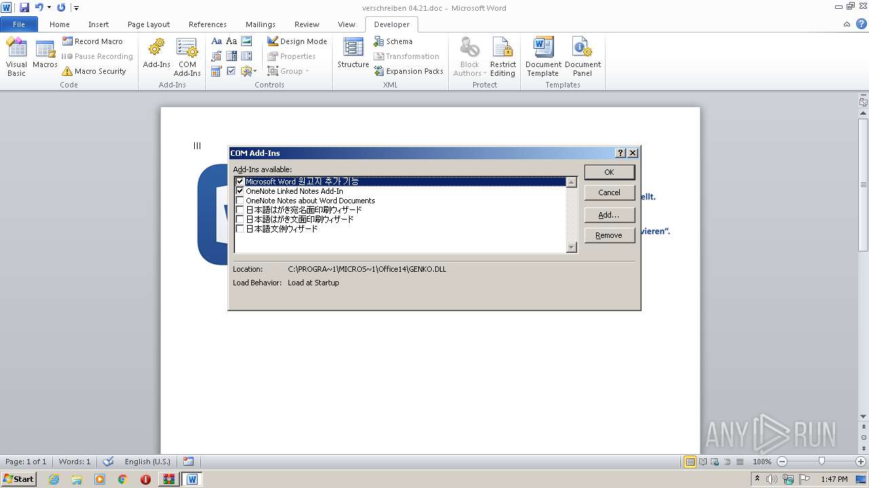This screenshot has width=869, height=488.
Task: Switch to Draft view
Action: click(739, 462)
